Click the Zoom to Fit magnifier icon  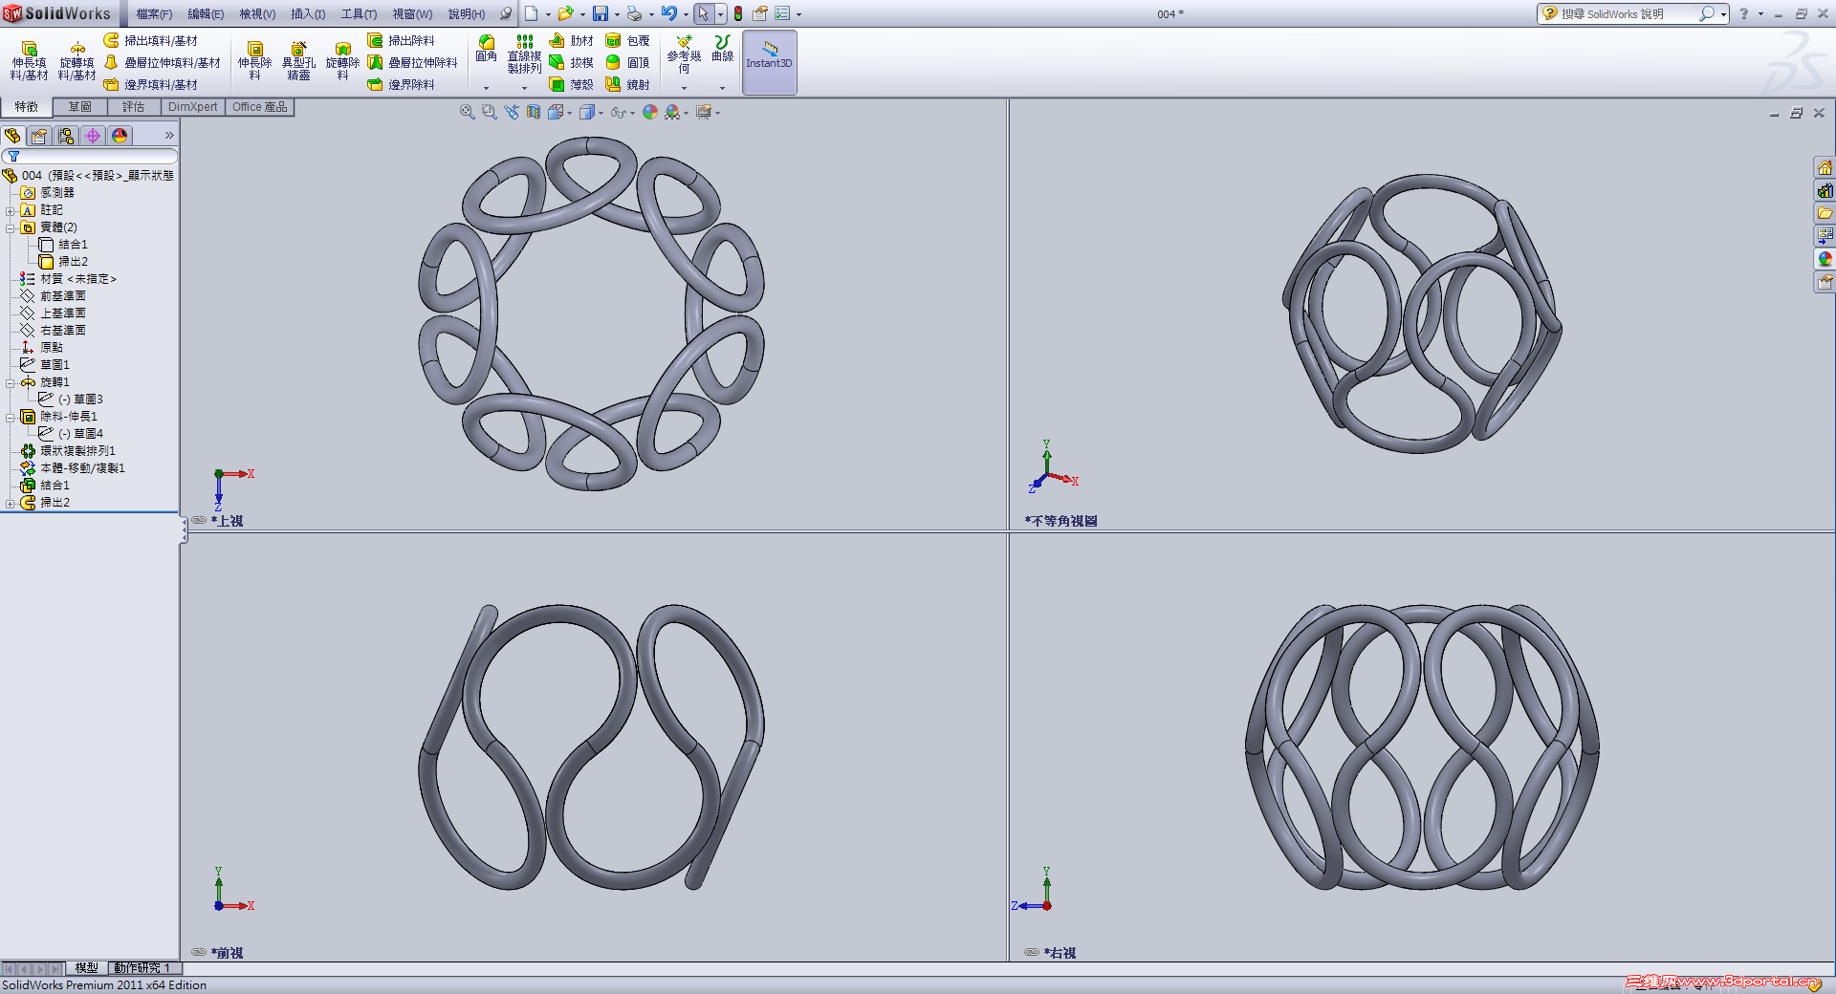[467, 112]
